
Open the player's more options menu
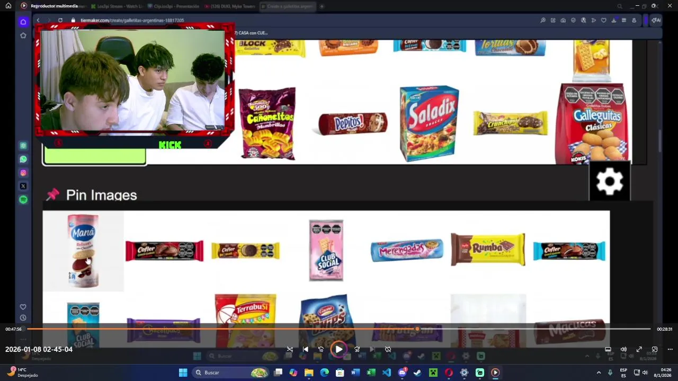click(670, 349)
